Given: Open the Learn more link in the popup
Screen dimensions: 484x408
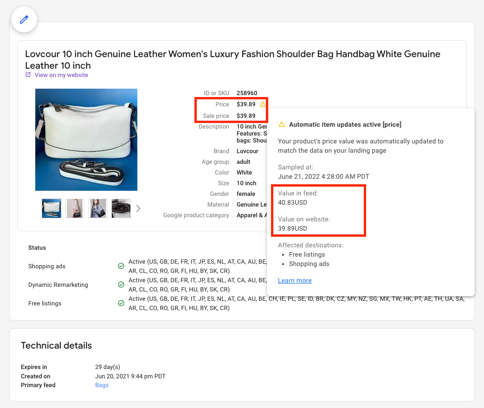Looking at the screenshot, I should click(x=295, y=280).
